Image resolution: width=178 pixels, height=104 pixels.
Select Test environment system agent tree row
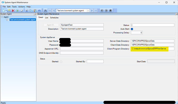pyautogui.click(x=23, y=20)
